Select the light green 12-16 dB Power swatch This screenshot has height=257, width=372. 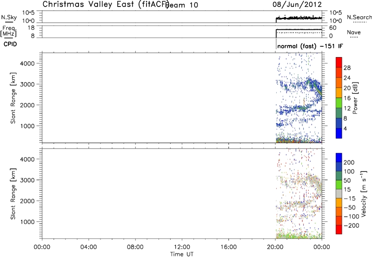(339, 103)
